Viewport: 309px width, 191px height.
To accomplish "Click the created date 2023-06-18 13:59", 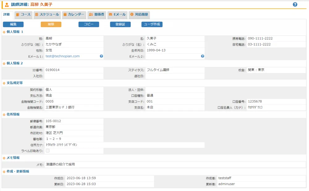I will coord(81,178).
